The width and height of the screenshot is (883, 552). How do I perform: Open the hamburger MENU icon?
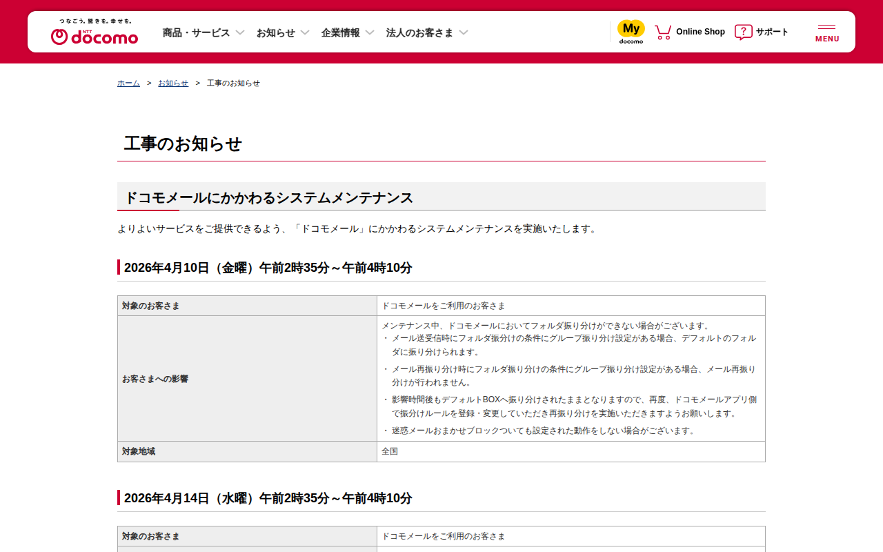click(x=827, y=32)
